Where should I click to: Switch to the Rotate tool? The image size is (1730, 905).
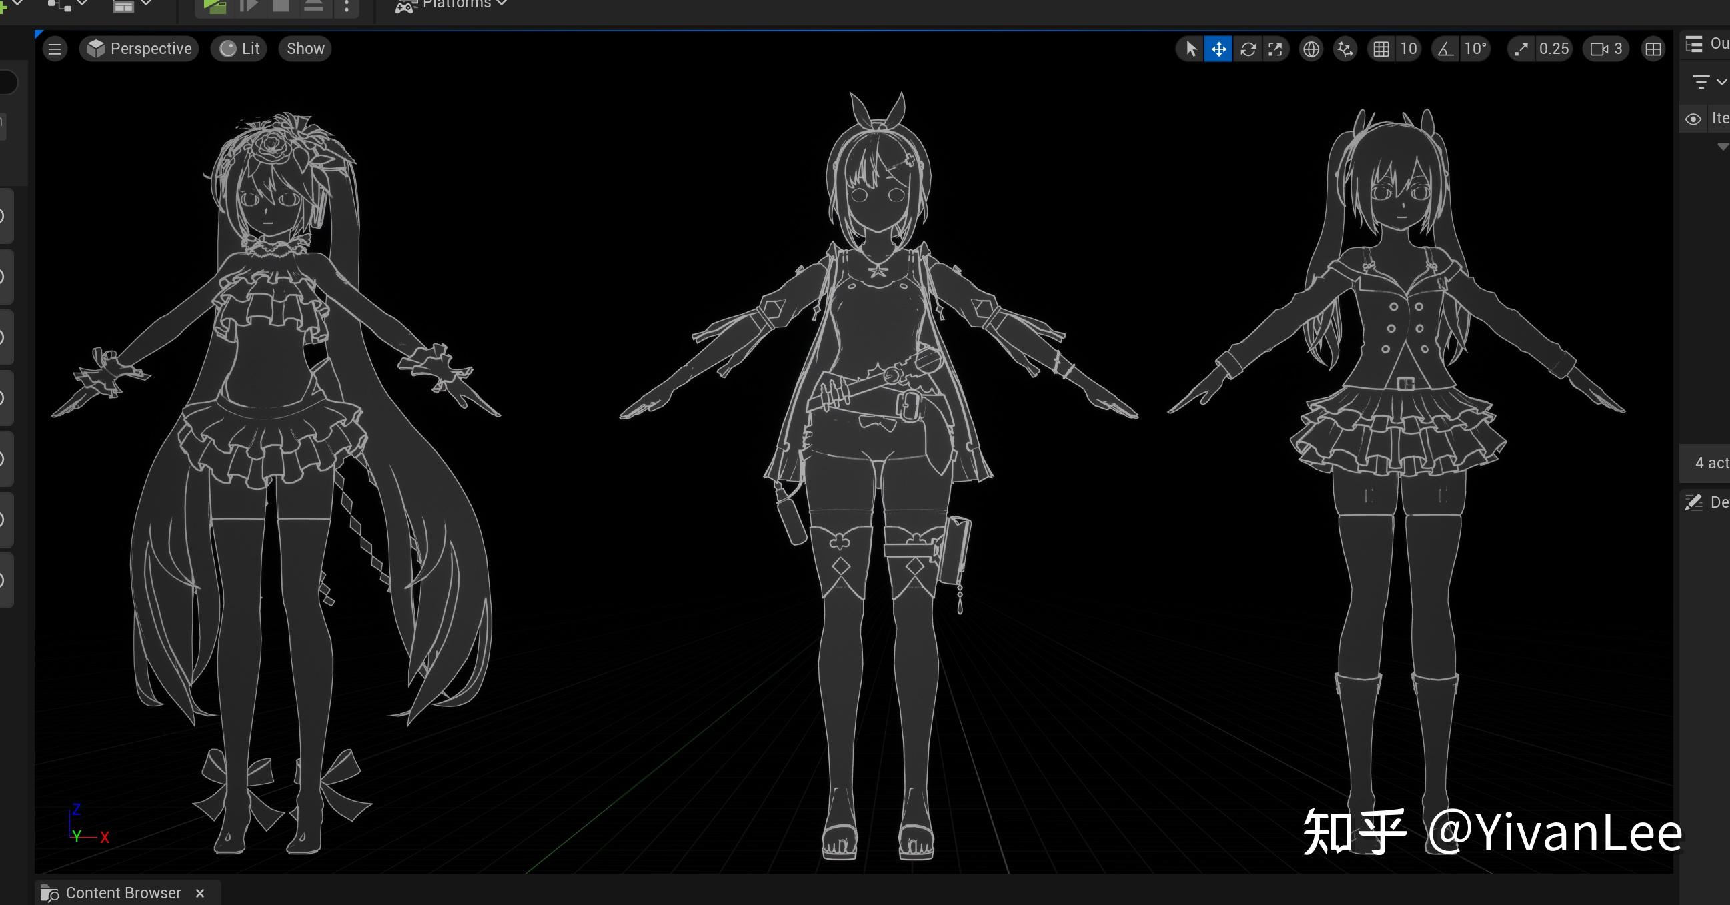click(1248, 48)
